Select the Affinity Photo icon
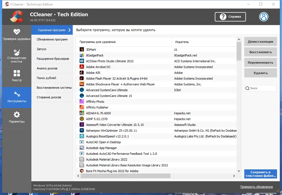The image size is (282, 195). [82, 101]
